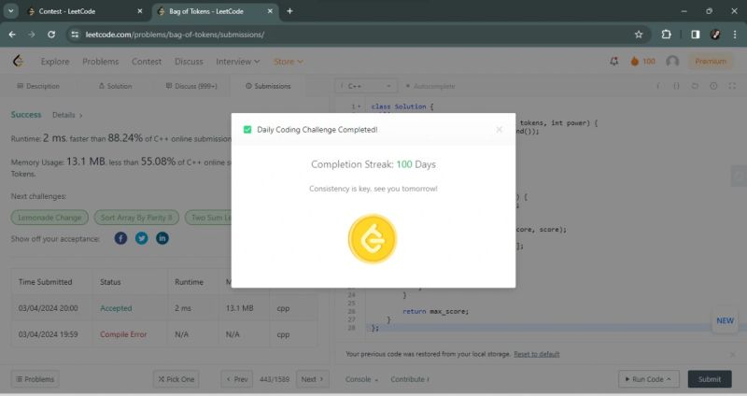This screenshot has width=747, height=396.
Task: Open a new browser tab
Action: 289,11
